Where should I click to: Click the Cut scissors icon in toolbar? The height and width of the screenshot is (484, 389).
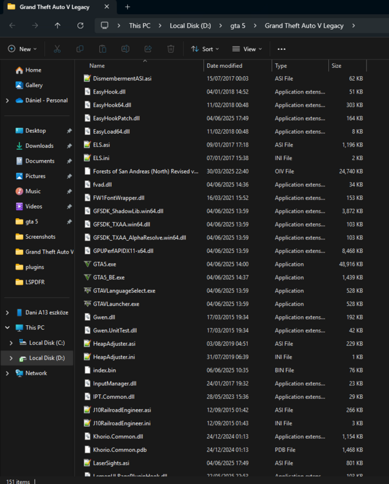[x=57, y=49]
